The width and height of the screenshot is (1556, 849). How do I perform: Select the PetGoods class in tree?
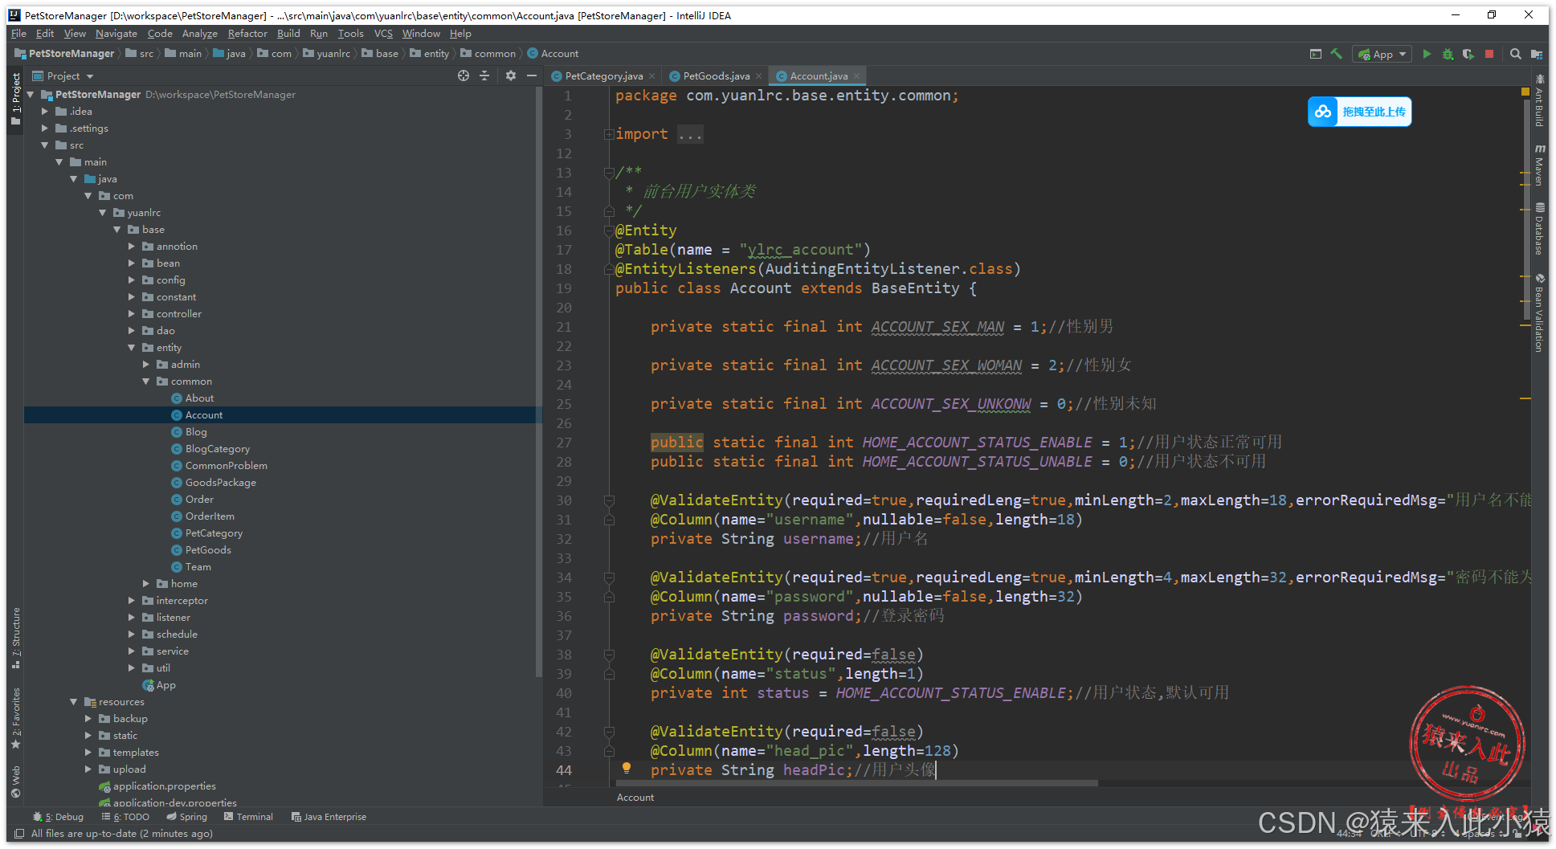pos(208,550)
